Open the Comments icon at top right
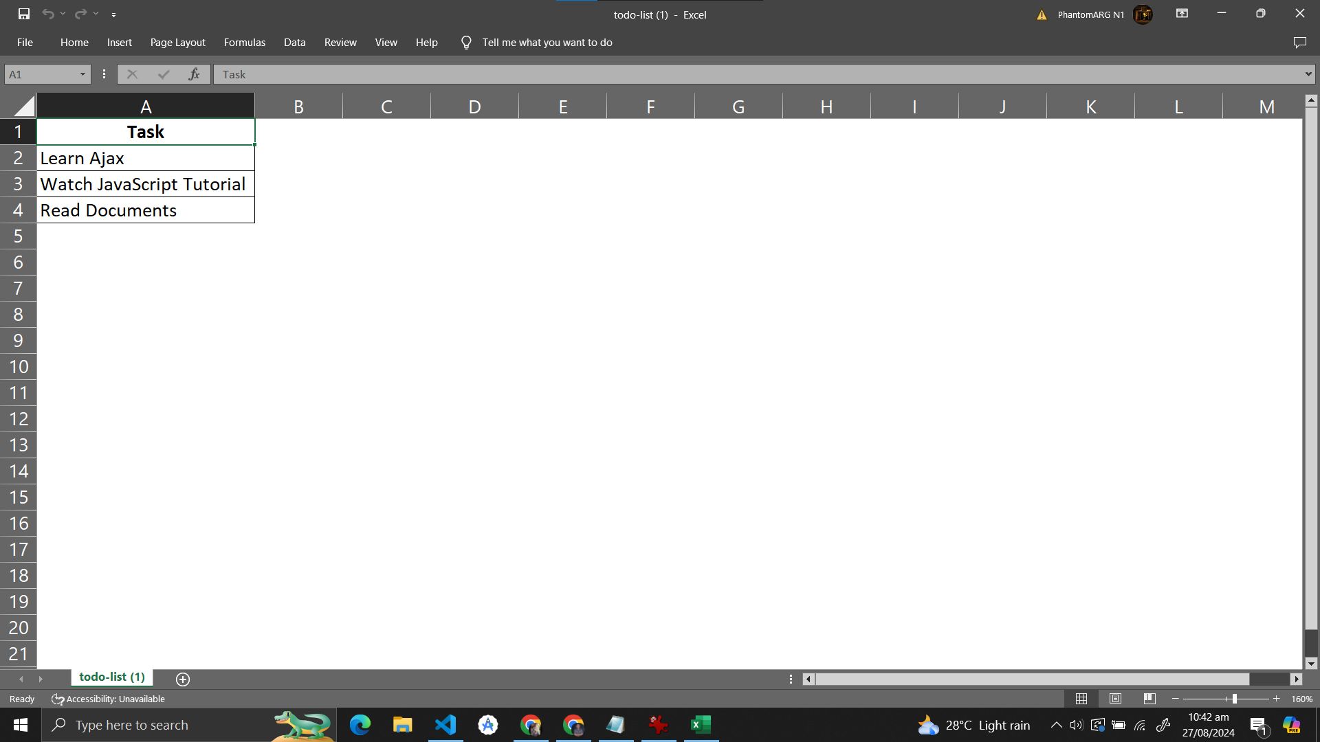This screenshot has width=1320, height=742. pos(1299,43)
